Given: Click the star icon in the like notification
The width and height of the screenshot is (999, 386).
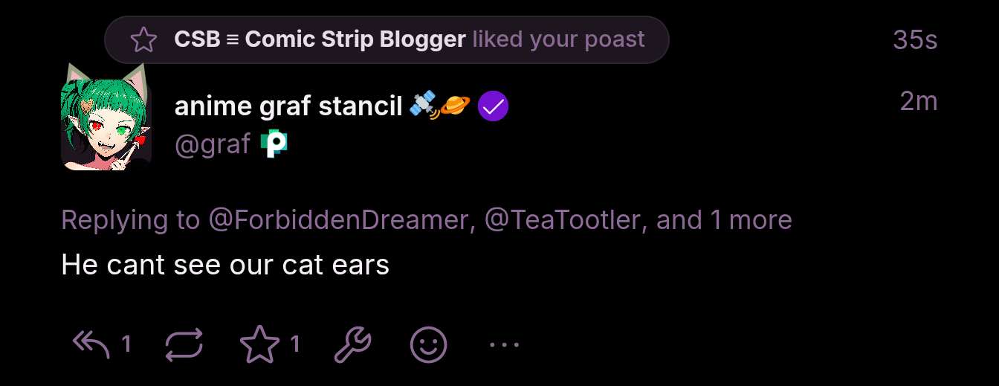Looking at the screenshot, I should 143,39.
